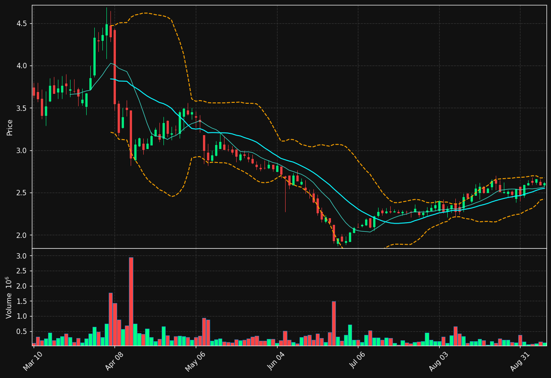
Task: Click the 2.5 tick on Volume axis
Action: click(22, 271)
